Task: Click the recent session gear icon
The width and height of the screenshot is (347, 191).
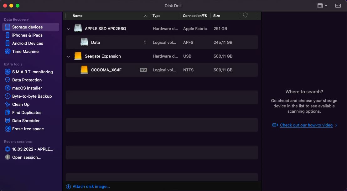Action: 8,149
